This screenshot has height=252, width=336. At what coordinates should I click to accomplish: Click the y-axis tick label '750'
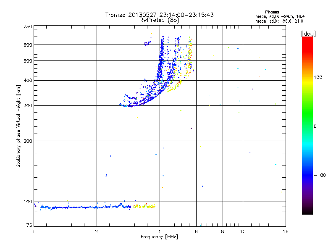28,26
